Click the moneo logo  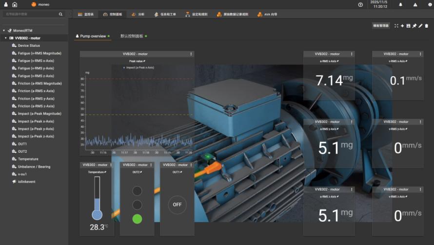coord(40,4)
